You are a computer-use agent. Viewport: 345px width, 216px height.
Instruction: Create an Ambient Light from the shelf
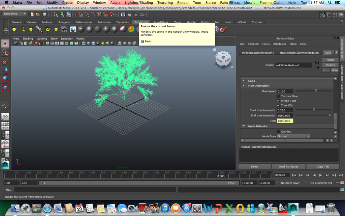(x=14, y=29)
